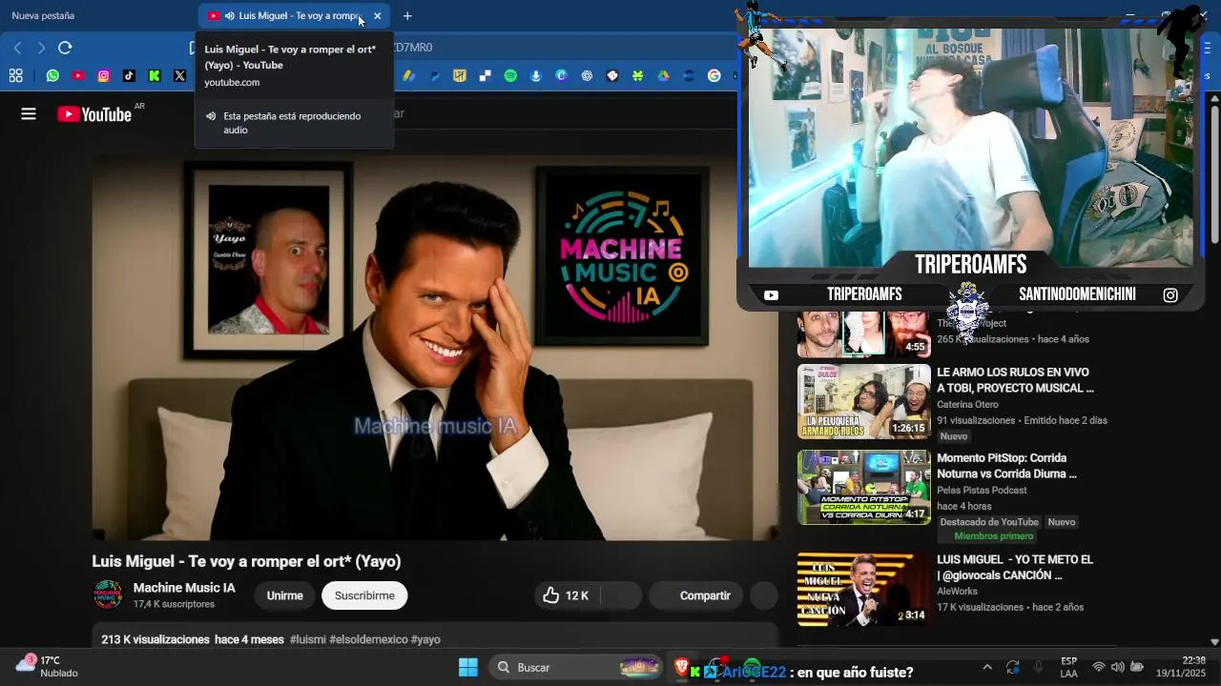
Task: Open Brave browser from the taskbar
Action: [682, 667]
